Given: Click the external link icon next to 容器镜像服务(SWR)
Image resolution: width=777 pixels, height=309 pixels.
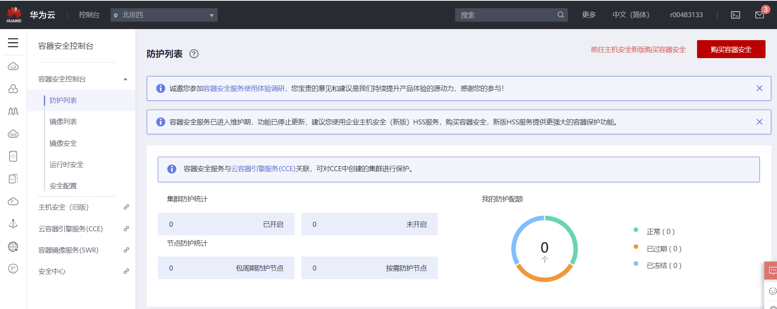Looking at the screenshot, I should pos(126,250).
